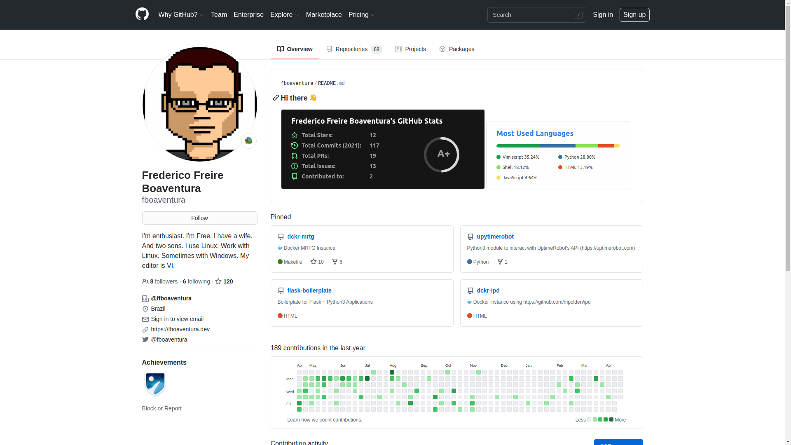
Task: Open the fboaventura README repository link
Action: click(x=297, y=83)
